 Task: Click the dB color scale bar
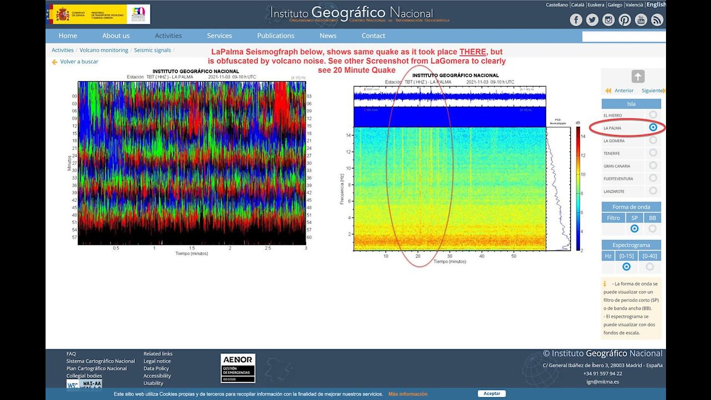(578, 189)
